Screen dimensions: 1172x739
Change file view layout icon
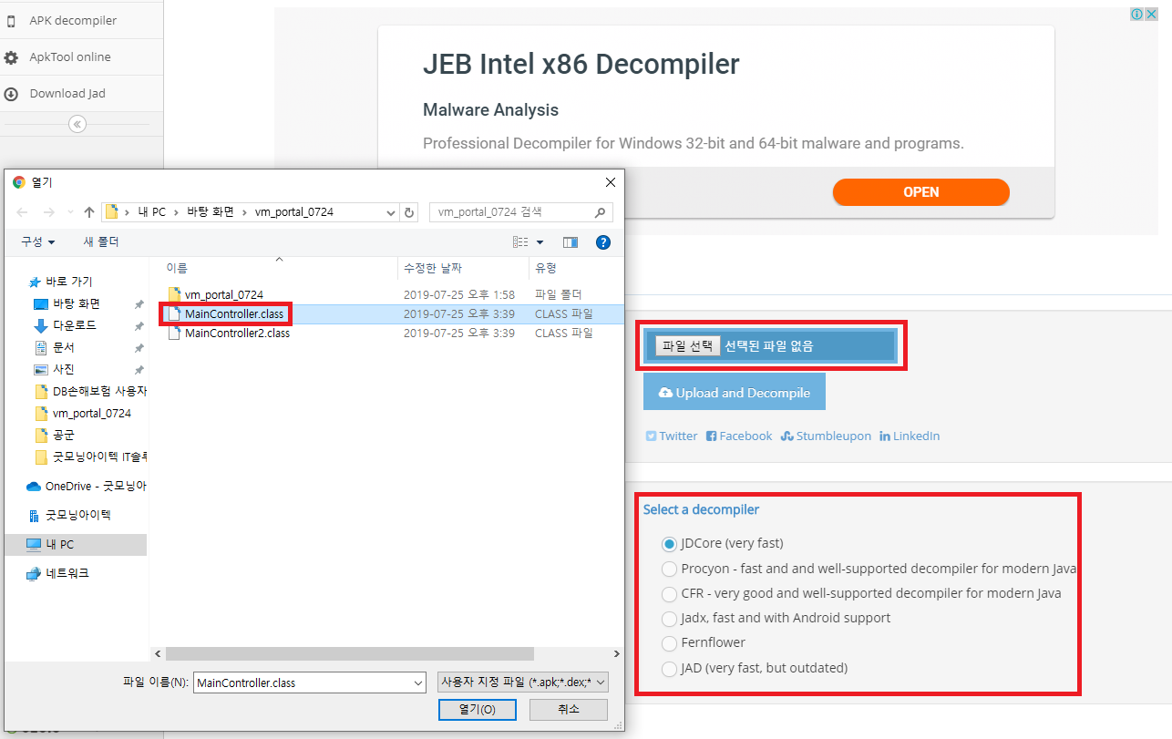tap(520, 242)
